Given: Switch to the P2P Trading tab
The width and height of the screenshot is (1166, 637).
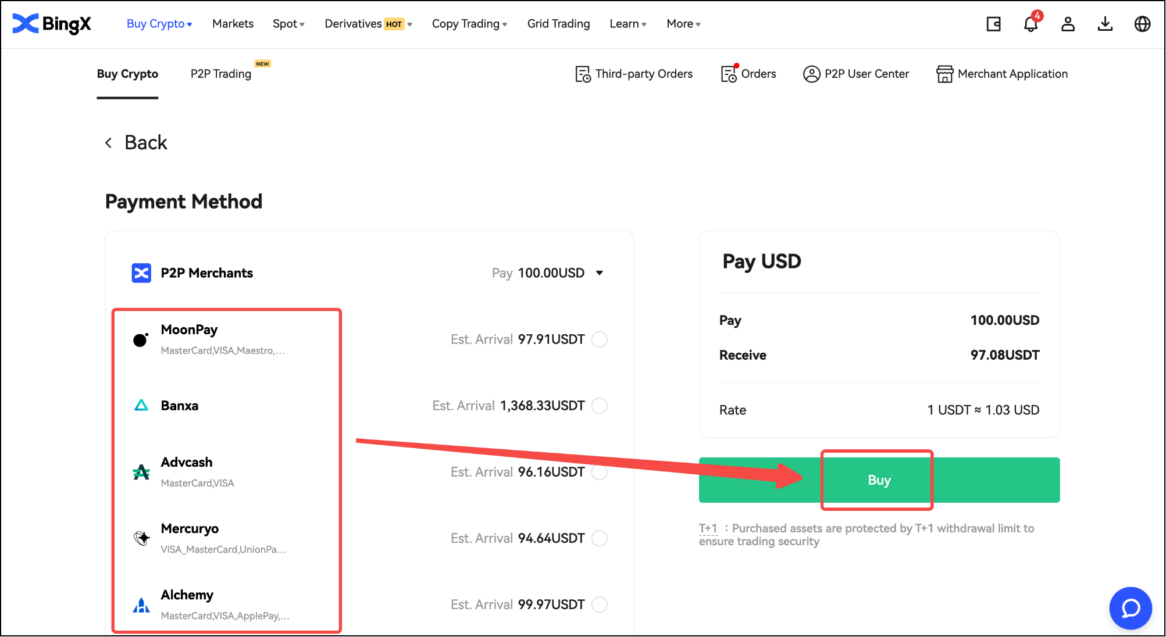Looking at the screenshot, I should 221,74.
